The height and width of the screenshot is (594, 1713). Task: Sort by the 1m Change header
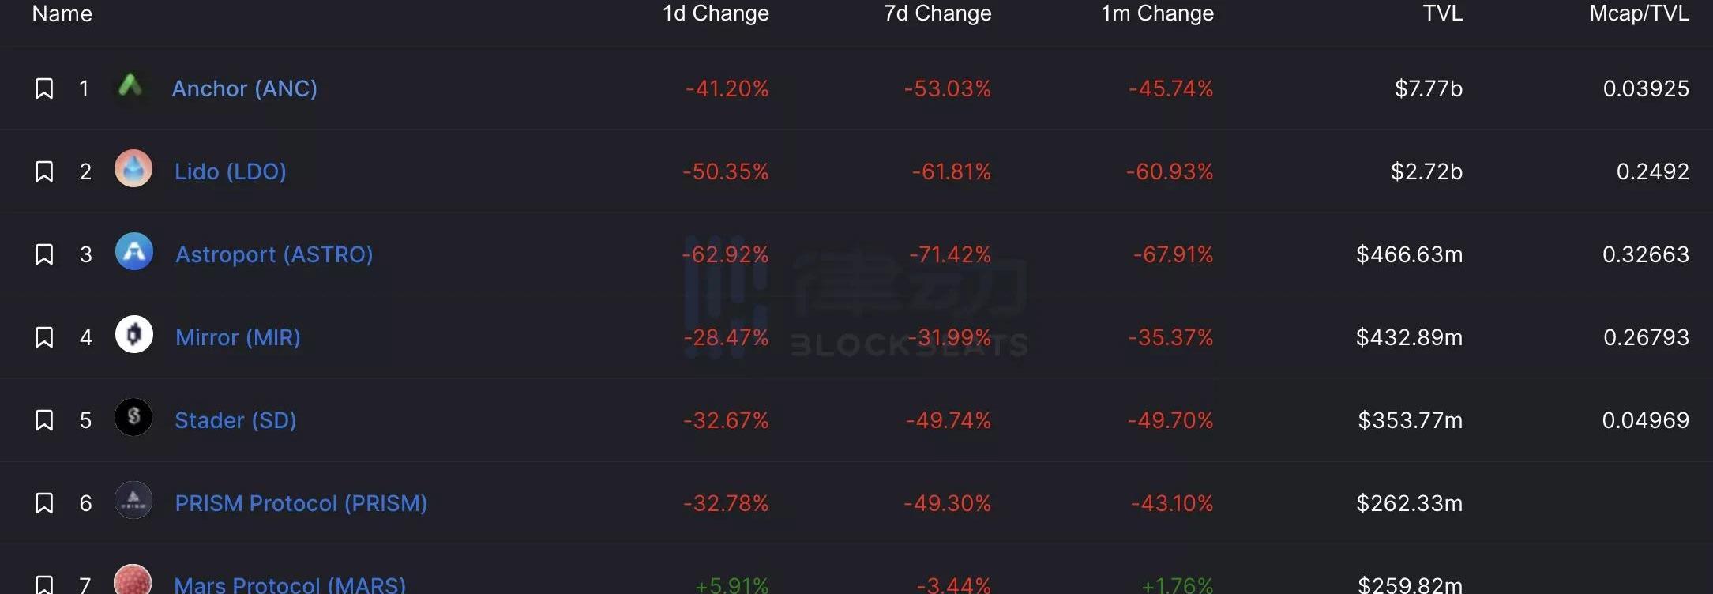point(1158,13)
